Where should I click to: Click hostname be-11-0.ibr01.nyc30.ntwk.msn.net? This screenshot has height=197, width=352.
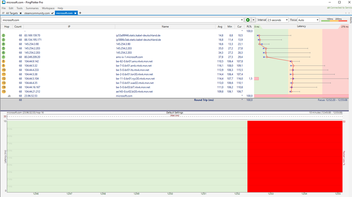135,79
